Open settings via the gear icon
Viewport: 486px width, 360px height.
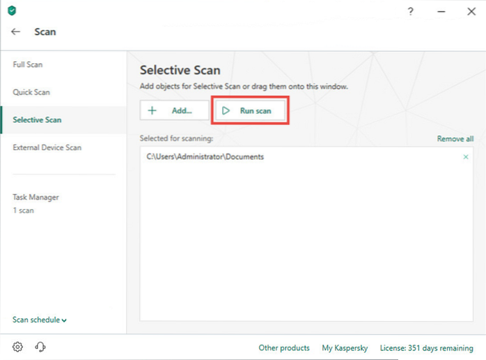pos(17,347)
